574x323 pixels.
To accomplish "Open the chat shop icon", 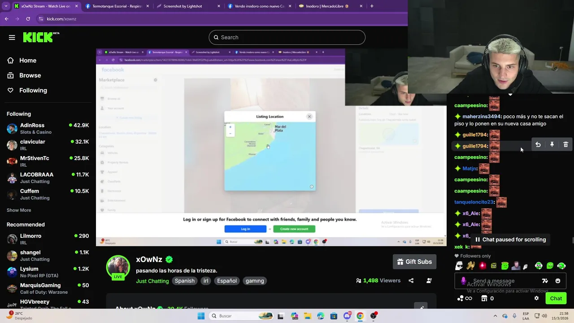I will coord(484,298).
